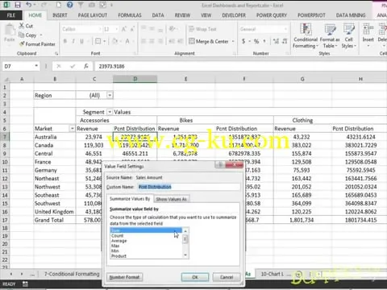The width and height of the screenshot is (387, 290).
Task: Open the Region filter dropdown
Action: click(x=110, y=95)
